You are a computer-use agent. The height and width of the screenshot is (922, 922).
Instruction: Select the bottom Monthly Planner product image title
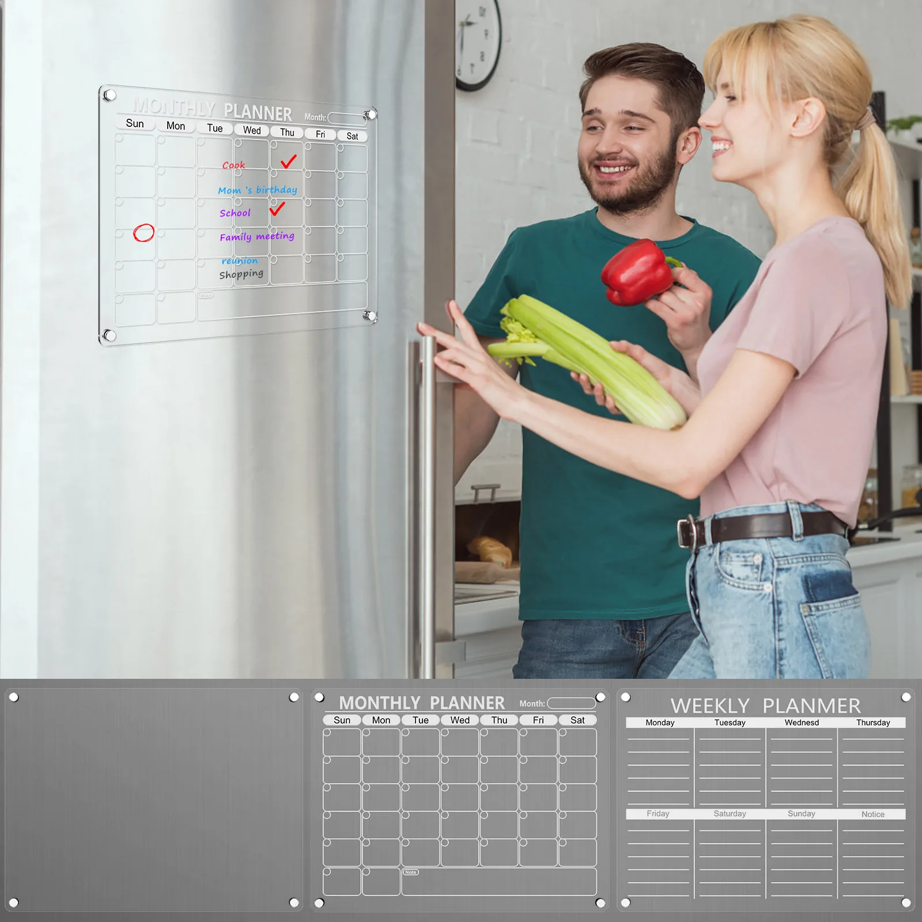[x=422, y=703]
